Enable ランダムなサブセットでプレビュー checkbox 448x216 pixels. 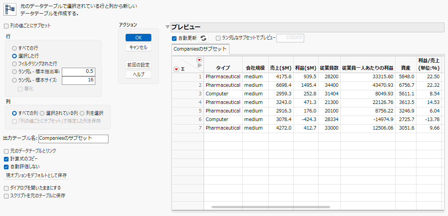tap(218, 38)
